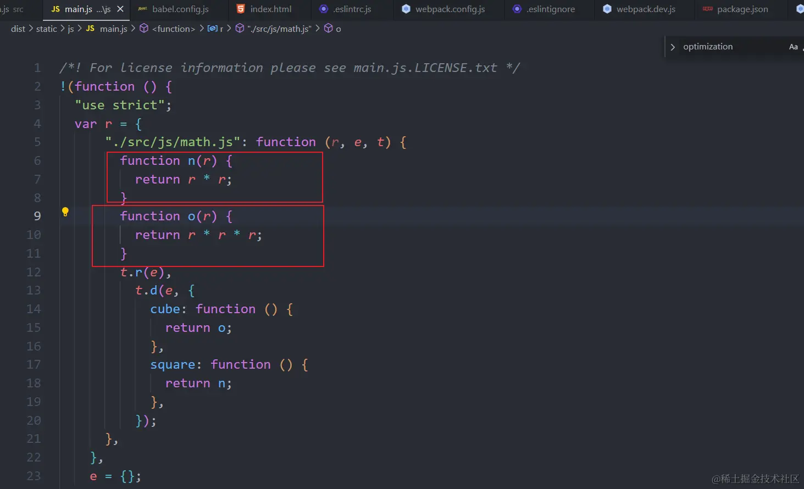Screen dimensions: 804x489
Task: Click 'function n(r) {' declaration
Action: click(x=176, y=161)
